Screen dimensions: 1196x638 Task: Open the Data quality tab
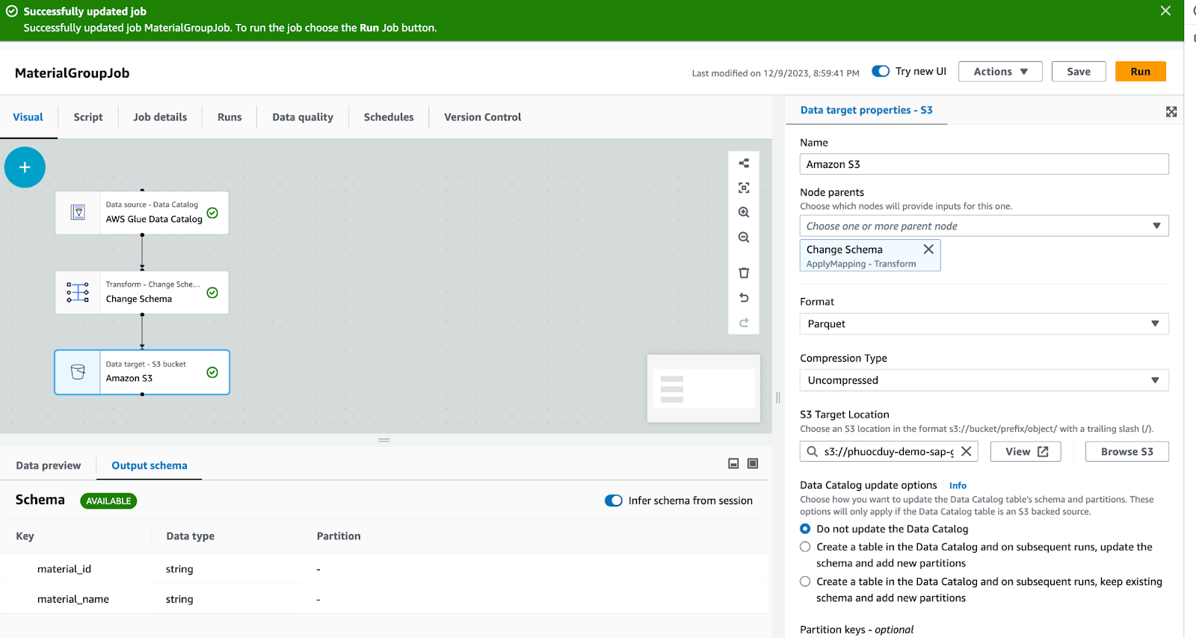pyautogui.click(x=303, y=117)
